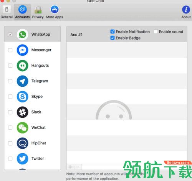The image size is (192, 181).
Task: Click the Messenger icon
Action: 23,50
